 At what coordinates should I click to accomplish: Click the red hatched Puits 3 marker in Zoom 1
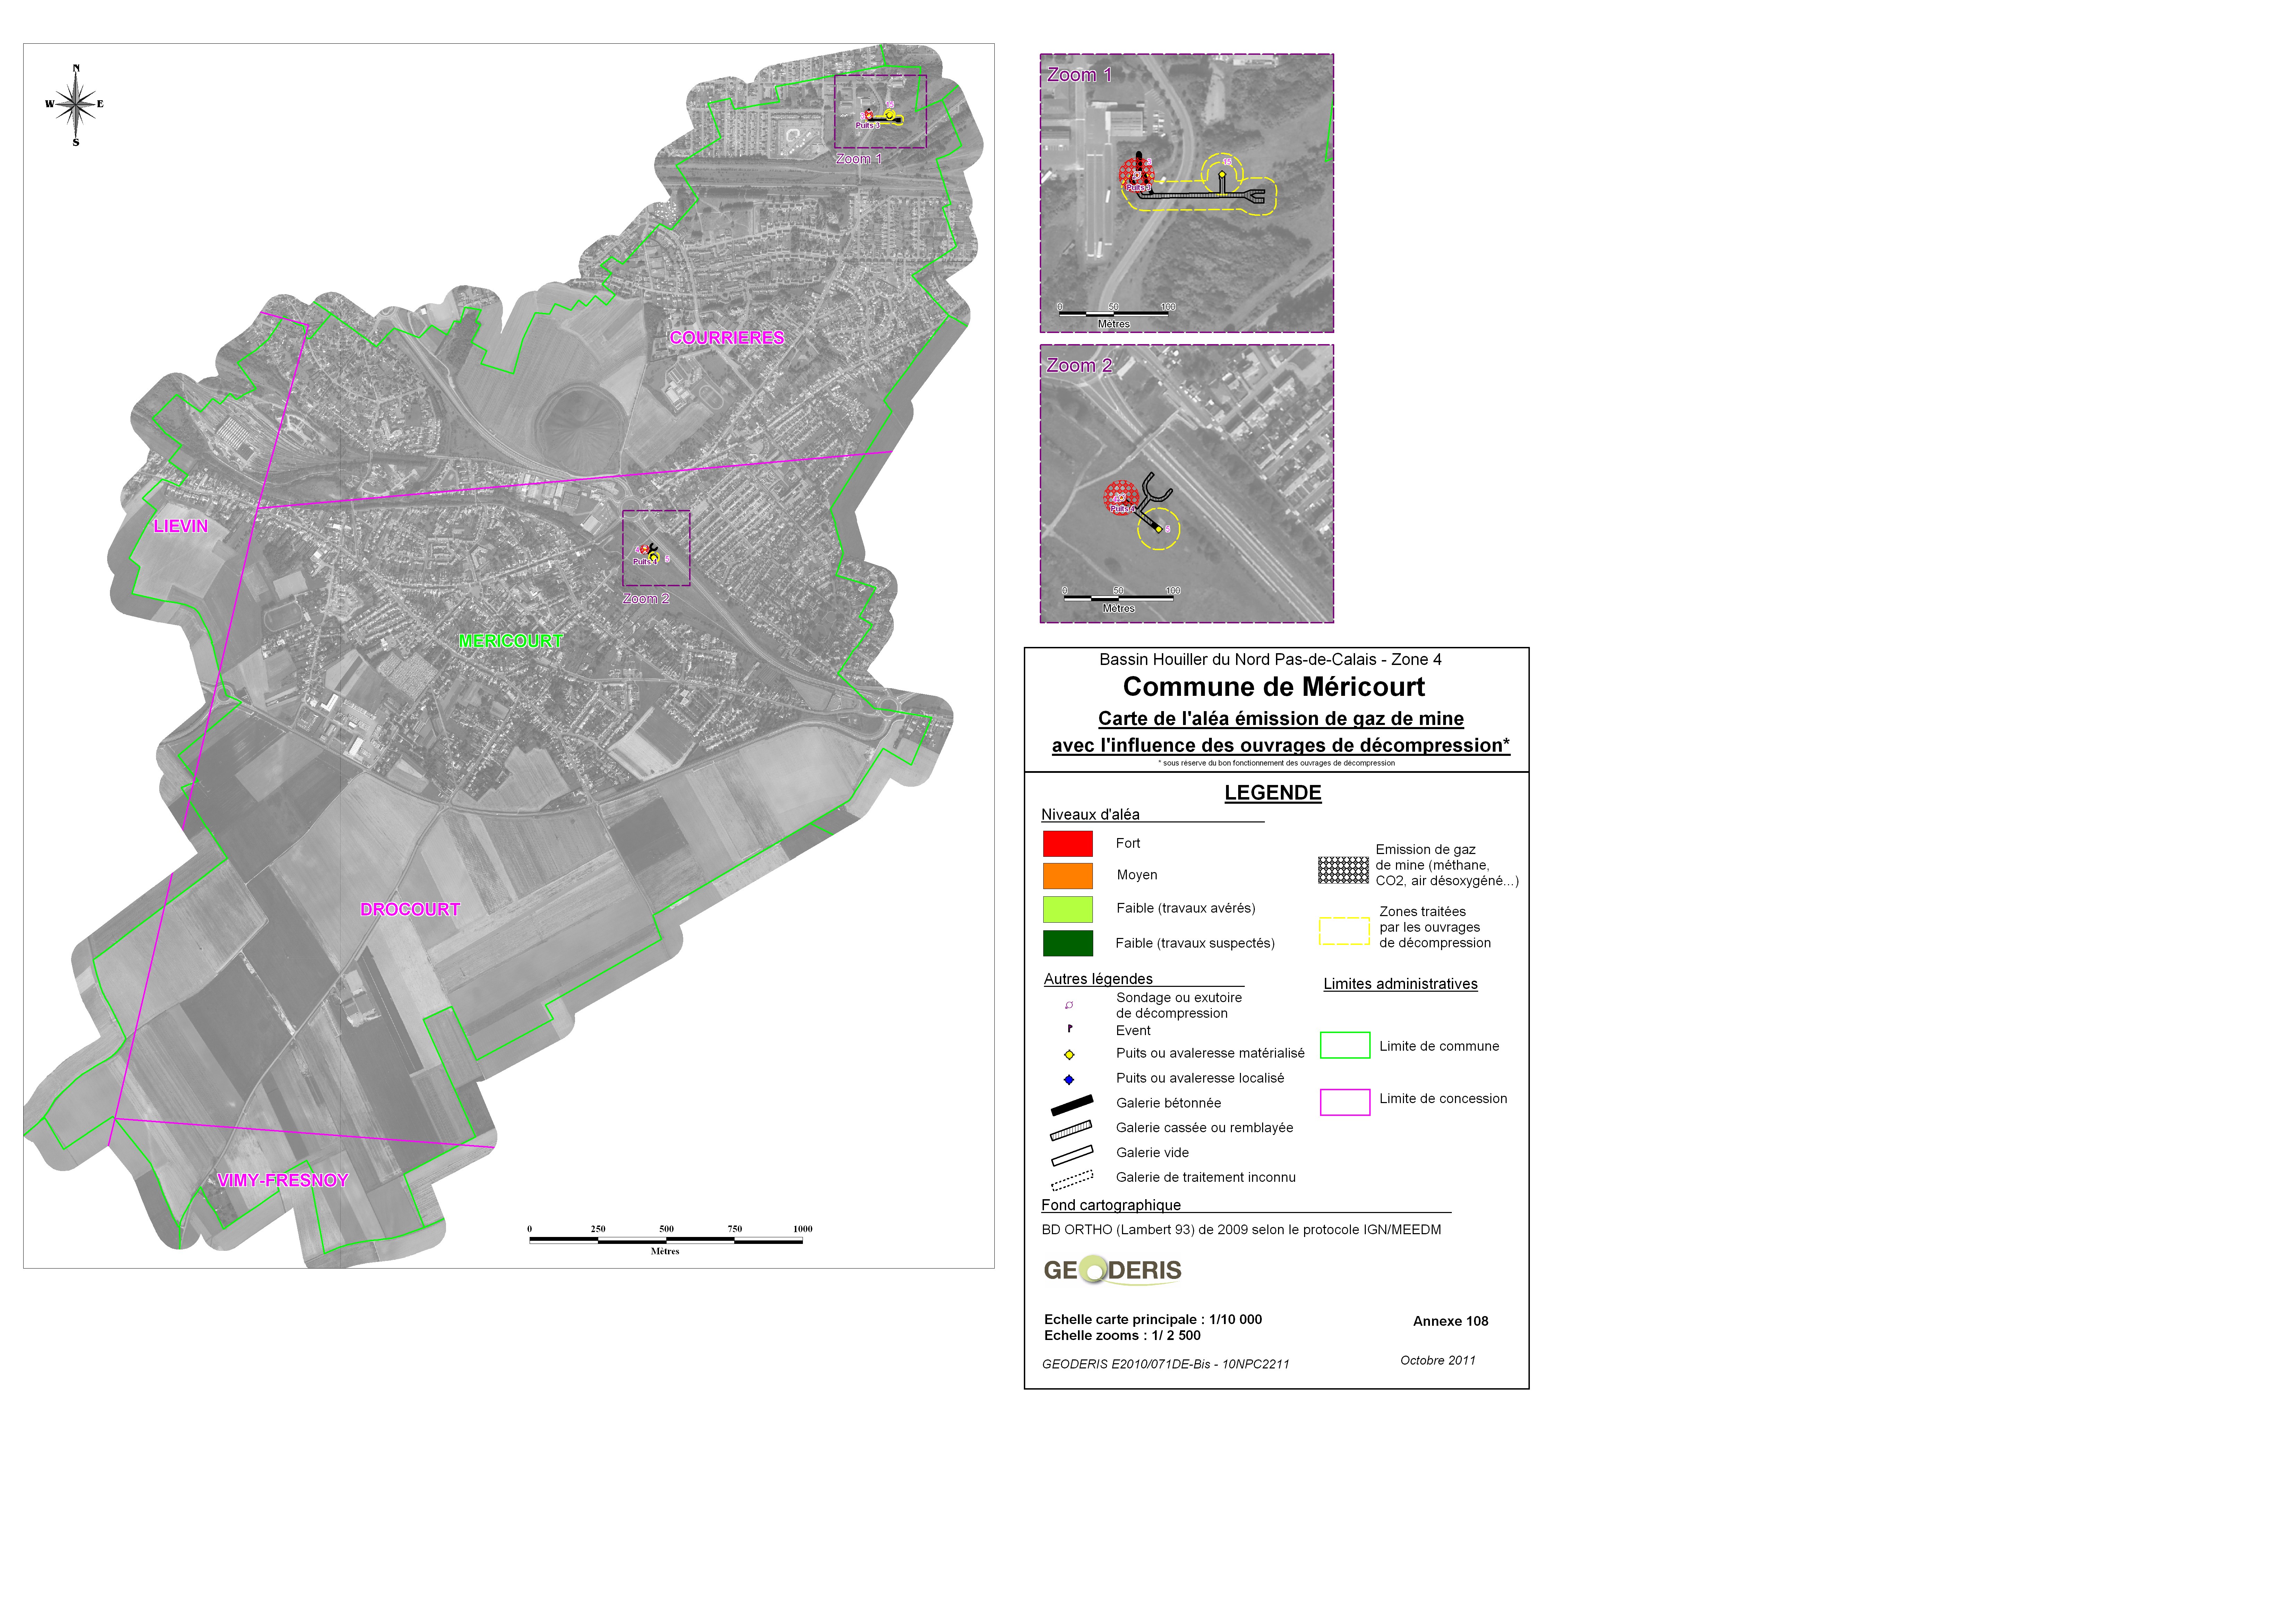click(x=1136, y=175)
